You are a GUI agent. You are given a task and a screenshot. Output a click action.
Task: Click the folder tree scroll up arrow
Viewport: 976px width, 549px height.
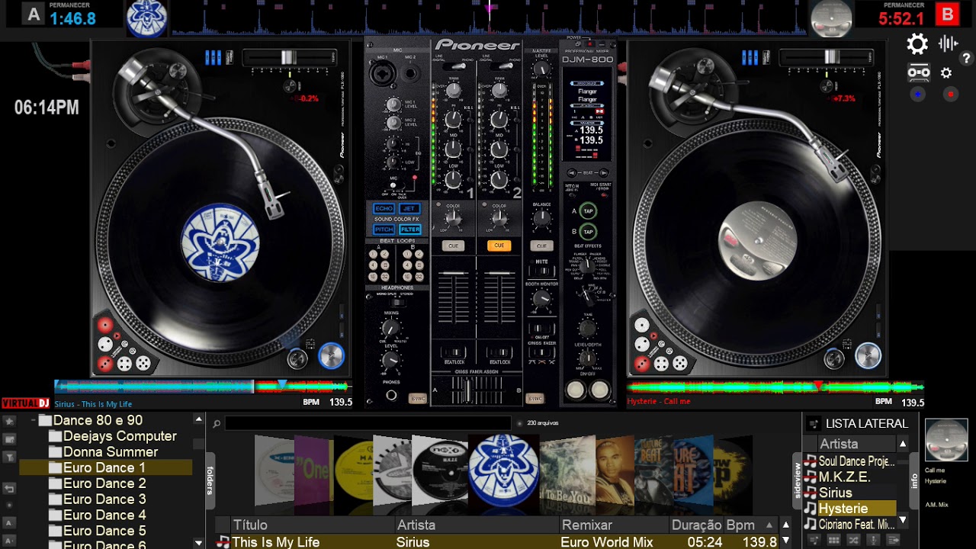pyautogui.click(x=198, y=419)
